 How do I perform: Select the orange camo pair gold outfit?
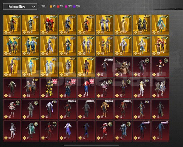[105, 46]
